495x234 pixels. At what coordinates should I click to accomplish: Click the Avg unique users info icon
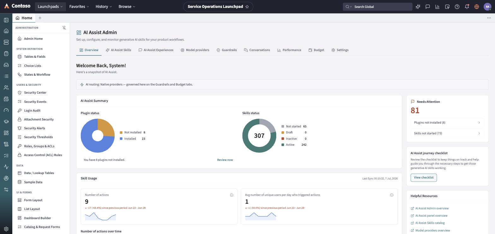point(391,195)
